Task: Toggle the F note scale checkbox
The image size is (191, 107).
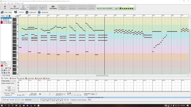Action: click(51, 99)
